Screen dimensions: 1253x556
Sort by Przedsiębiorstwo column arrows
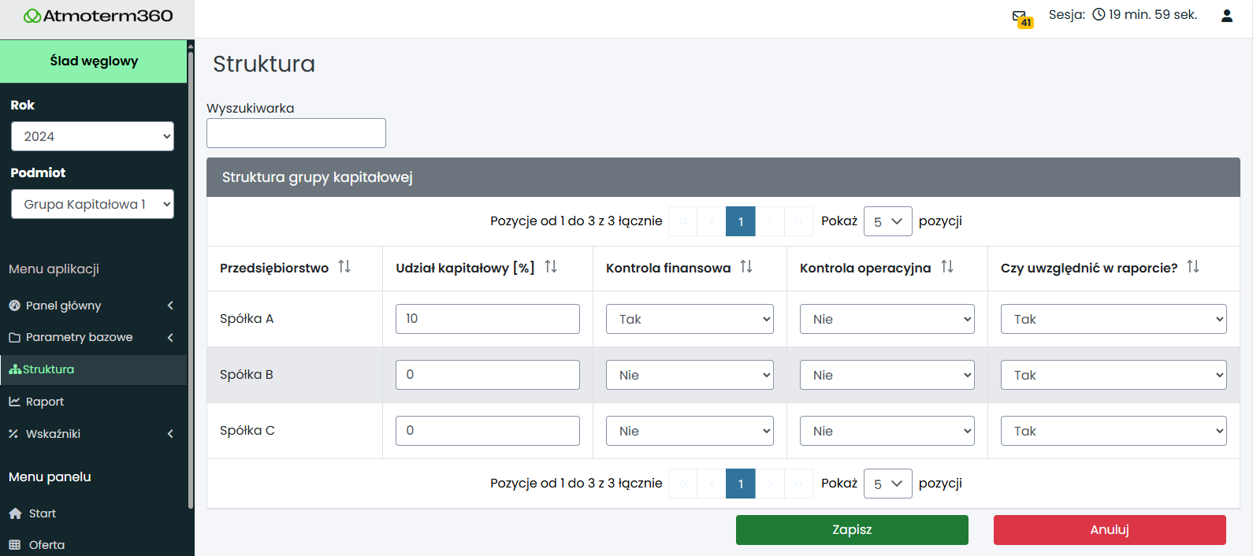(344, 267)
